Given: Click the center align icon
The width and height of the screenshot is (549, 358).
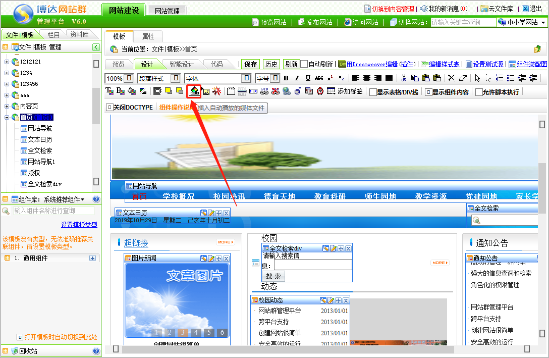Looking at the screenshot, I should (x=367, y=78).
